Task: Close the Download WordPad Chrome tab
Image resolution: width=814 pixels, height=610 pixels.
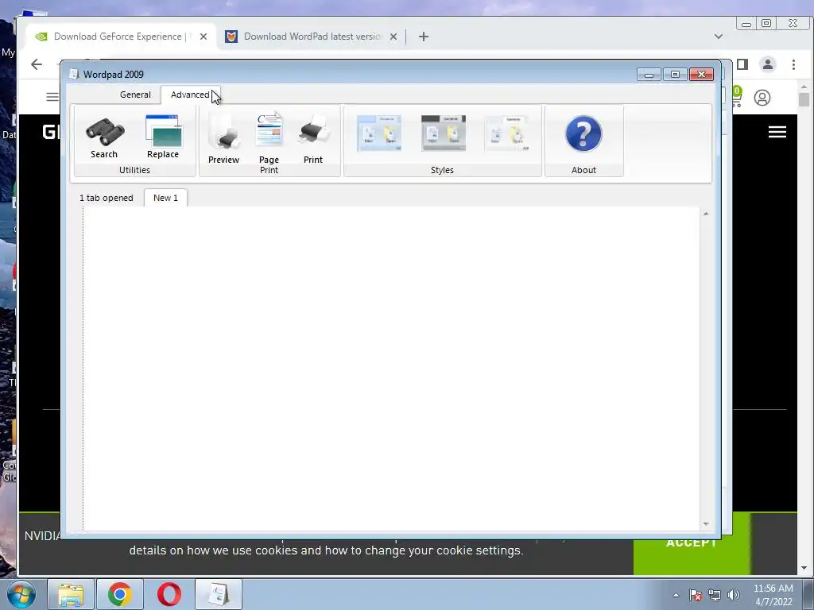Action: pos(393,37)
